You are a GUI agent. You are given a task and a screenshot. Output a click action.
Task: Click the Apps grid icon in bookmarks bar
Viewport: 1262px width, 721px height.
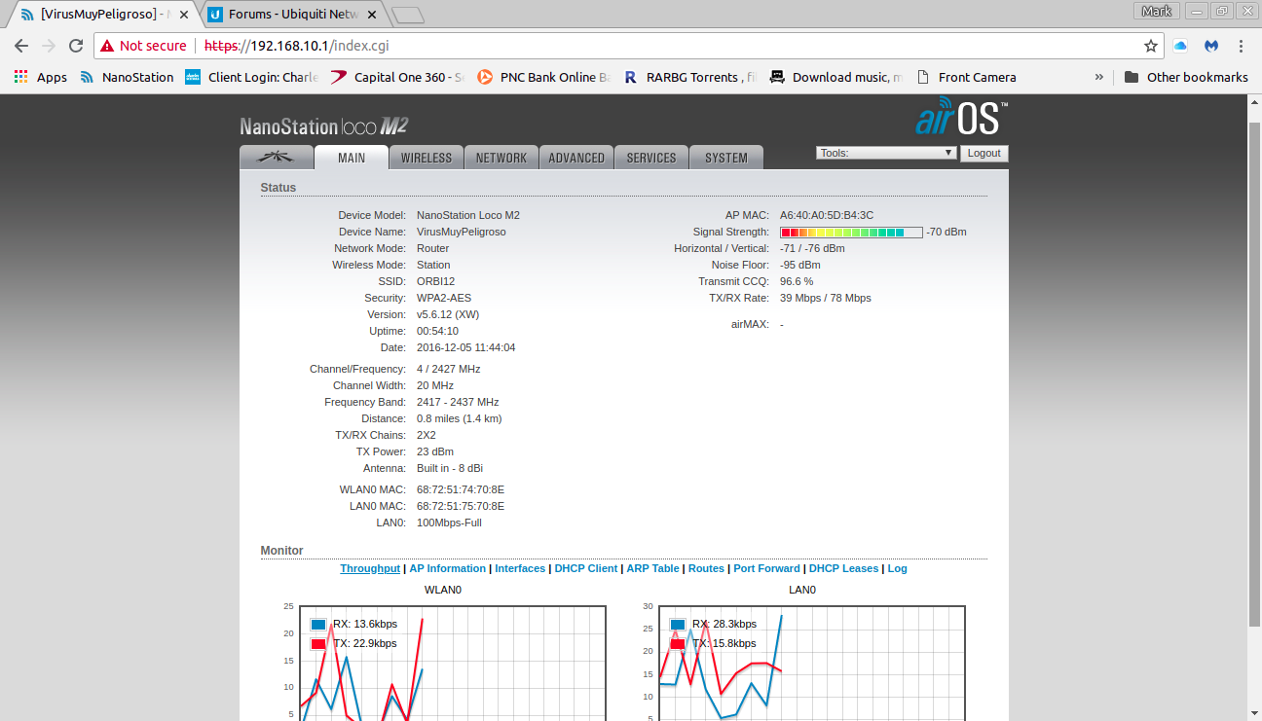[21, 77]
